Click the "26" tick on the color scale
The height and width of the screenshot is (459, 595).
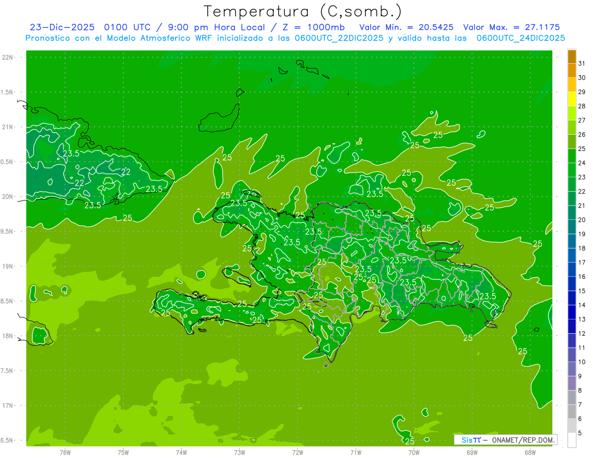[x=582, y=135]
